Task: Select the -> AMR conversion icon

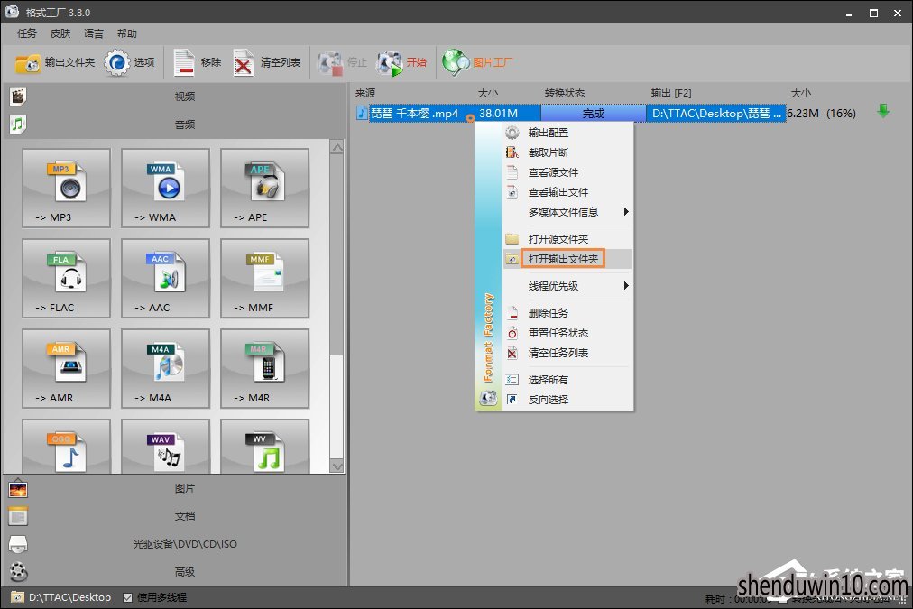Action: coord(67,368)
